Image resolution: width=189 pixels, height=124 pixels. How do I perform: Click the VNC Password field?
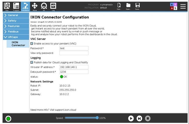click(74, 48)
